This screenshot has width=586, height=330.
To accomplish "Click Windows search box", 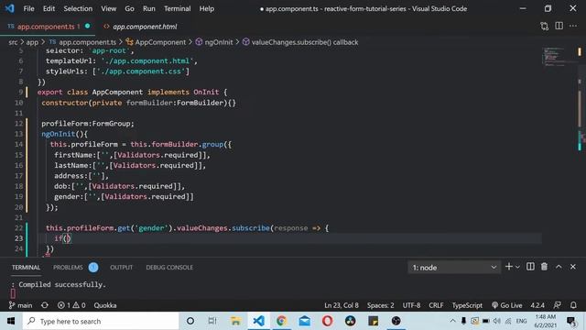I will click(x=101, y=321).
